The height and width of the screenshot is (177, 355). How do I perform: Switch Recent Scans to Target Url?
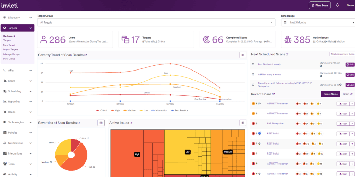(x=348, y=94)
